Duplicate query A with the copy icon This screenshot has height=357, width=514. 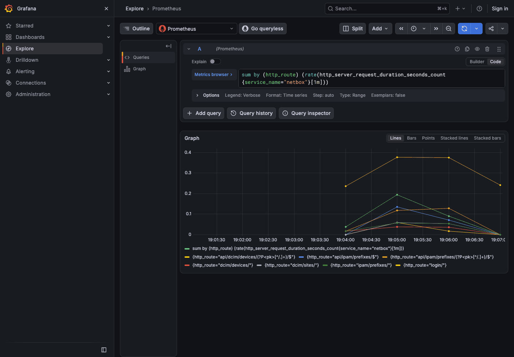click(x=467, y=49)
